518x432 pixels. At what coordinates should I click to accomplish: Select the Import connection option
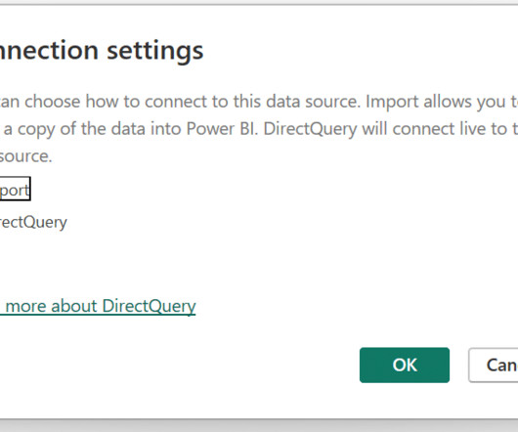click(x=15, y=189)
